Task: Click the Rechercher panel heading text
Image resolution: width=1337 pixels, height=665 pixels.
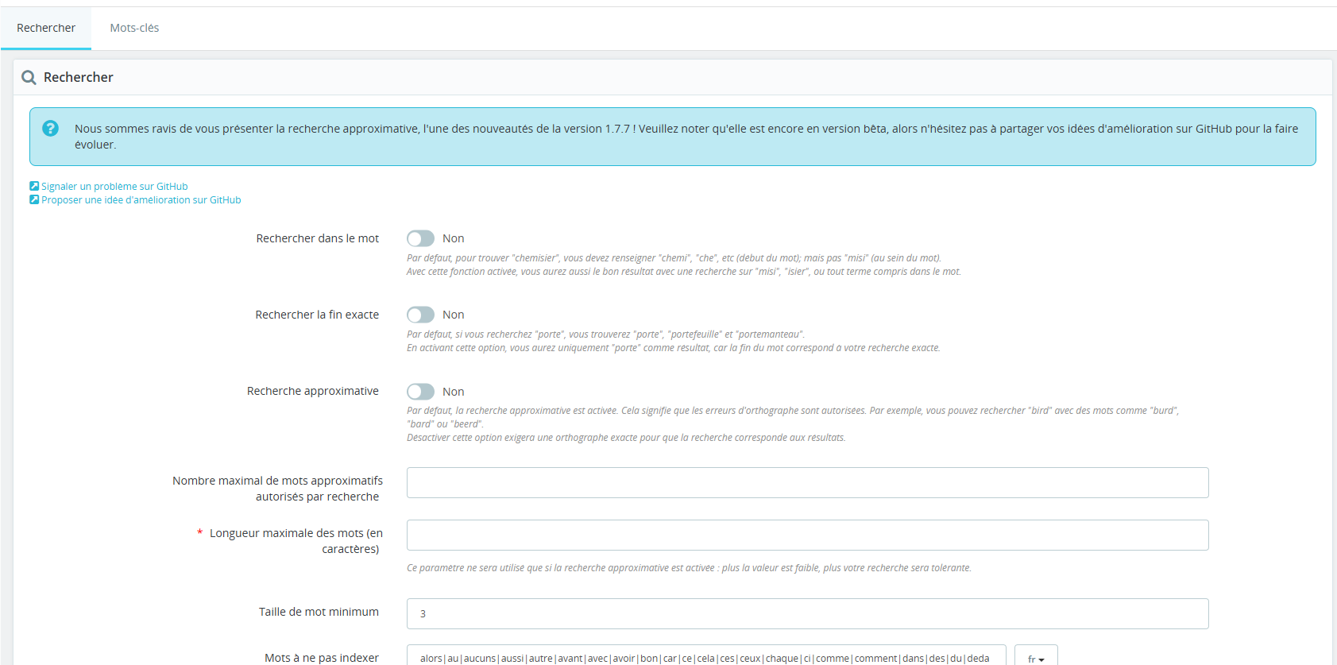Action: (x=79, y=77)
